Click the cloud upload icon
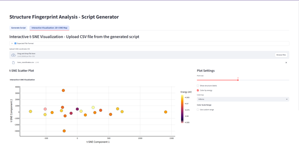 click(x=13, y=55)
